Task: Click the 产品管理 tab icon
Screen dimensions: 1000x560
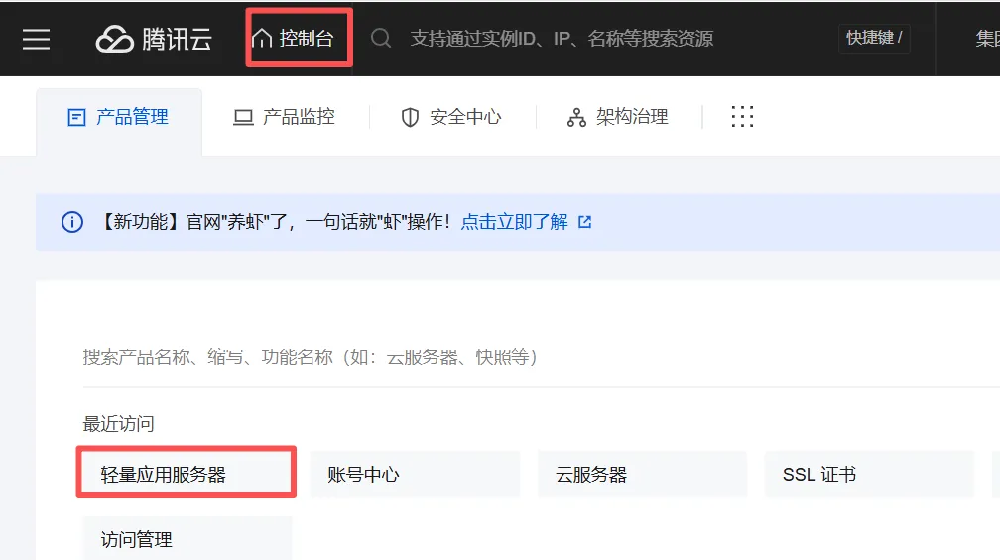Action: 76,117
